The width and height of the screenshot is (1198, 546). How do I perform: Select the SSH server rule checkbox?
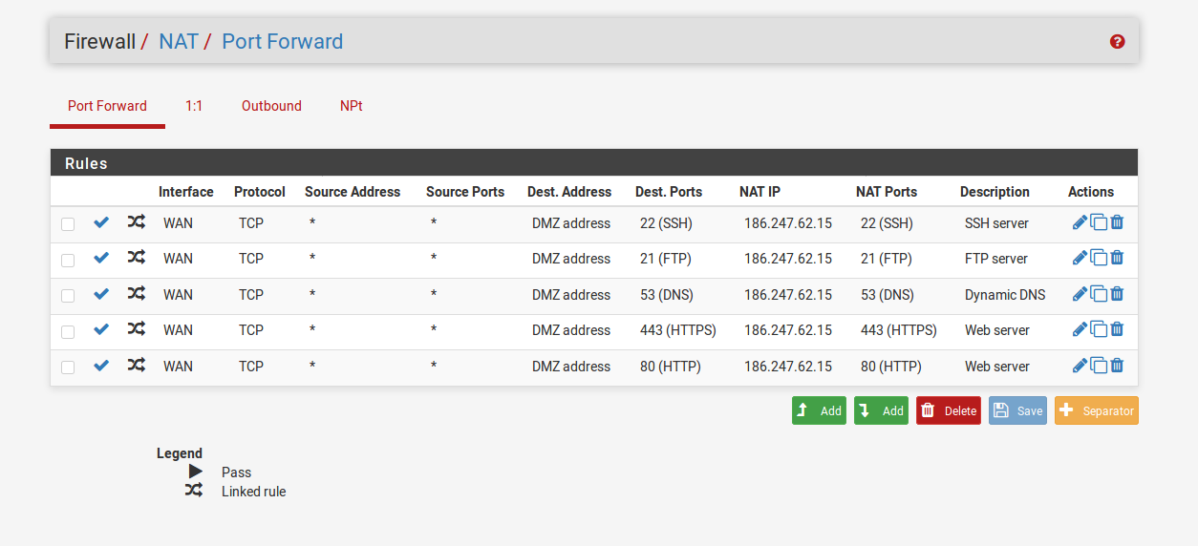point(68,224)
